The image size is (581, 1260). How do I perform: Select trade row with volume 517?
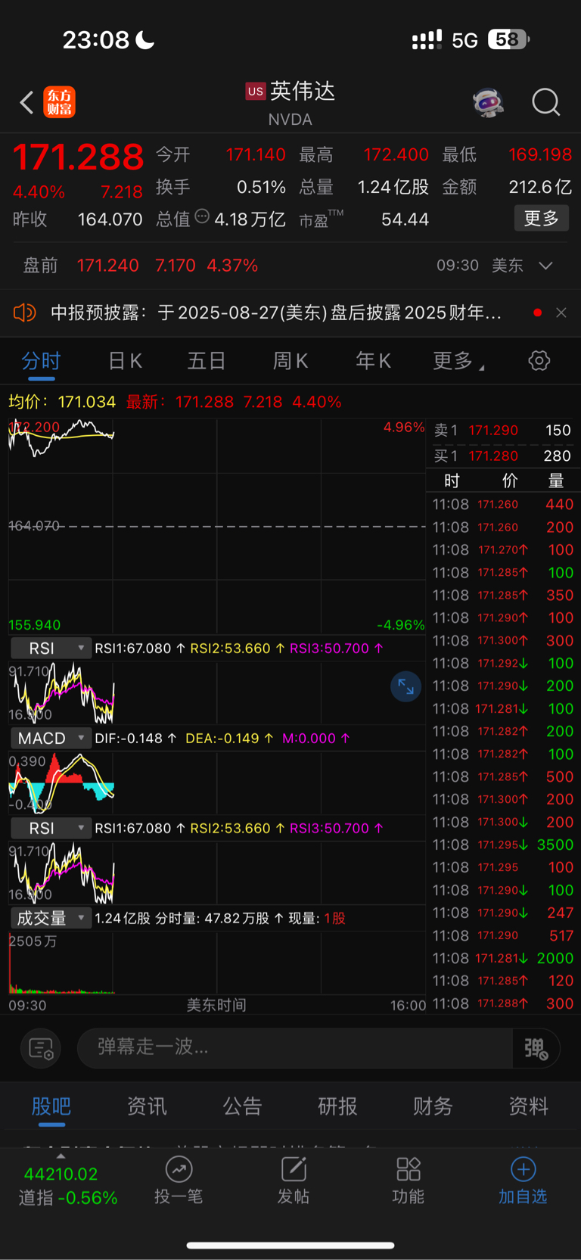(502, 935)
